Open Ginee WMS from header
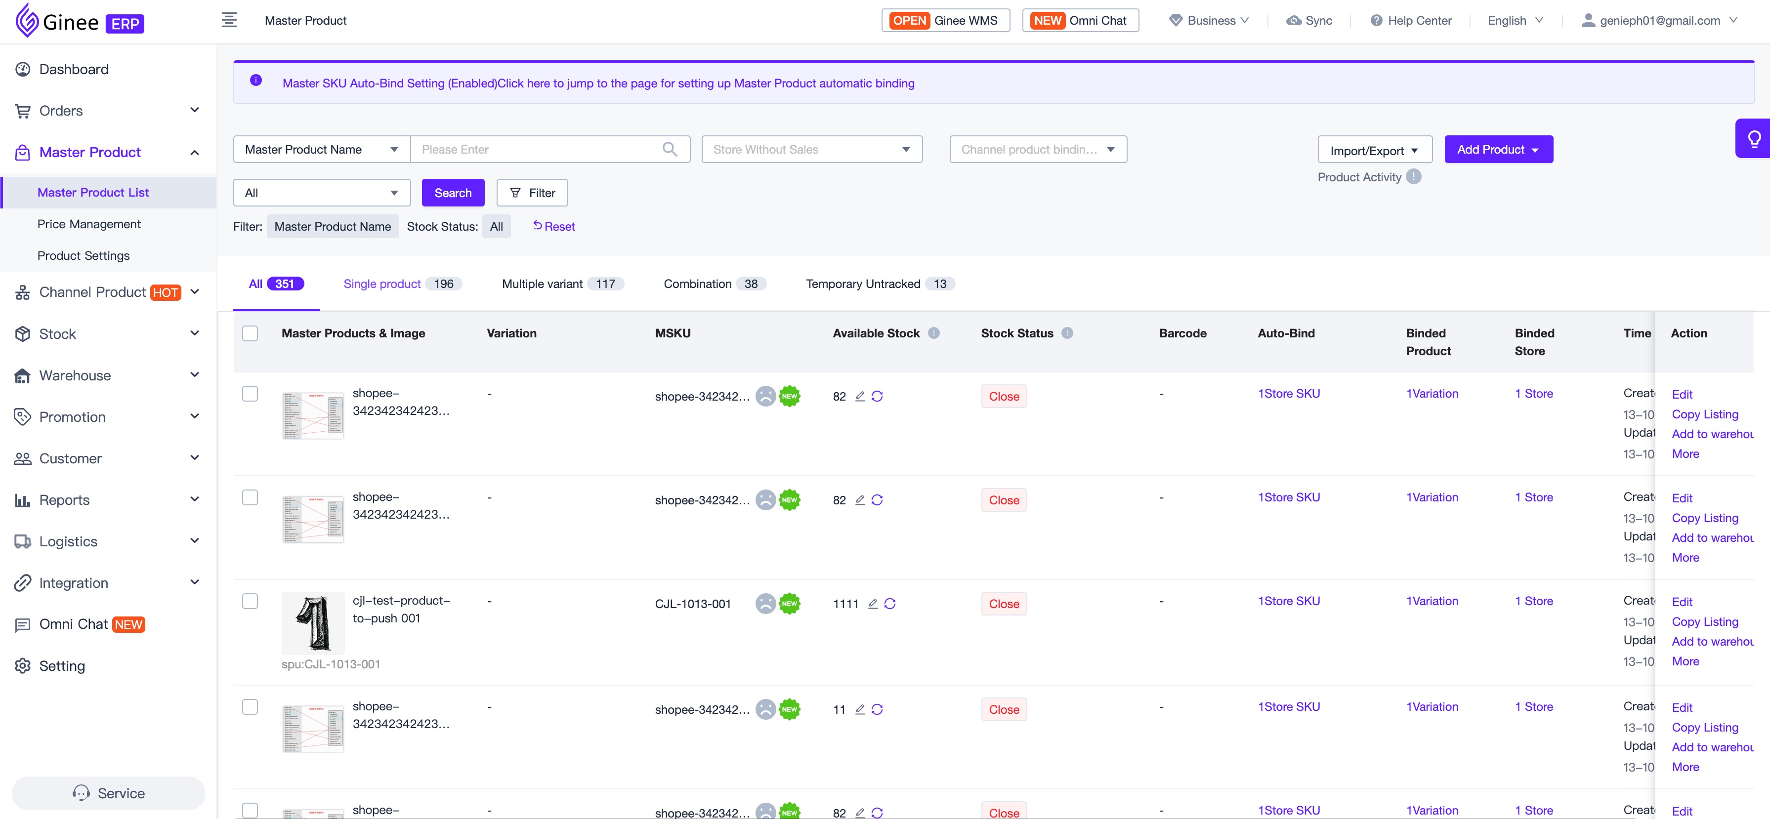This screenshot has width=1770, height=819. 945,21
